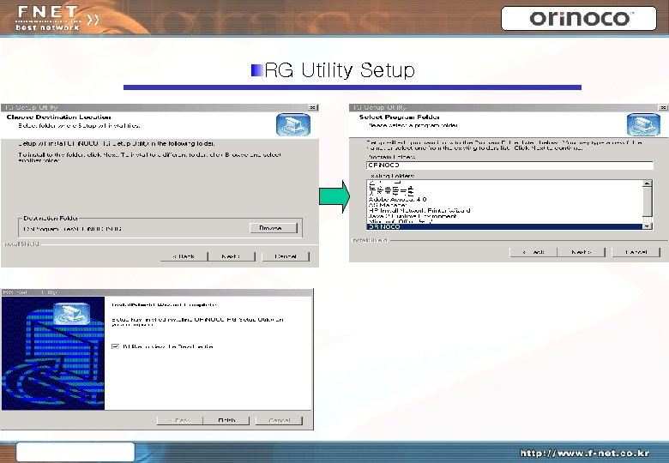The height and width of the screenshot is (463, 669).
Task: Close the Select Program Folder dialog window
Action: click(663, 107)
